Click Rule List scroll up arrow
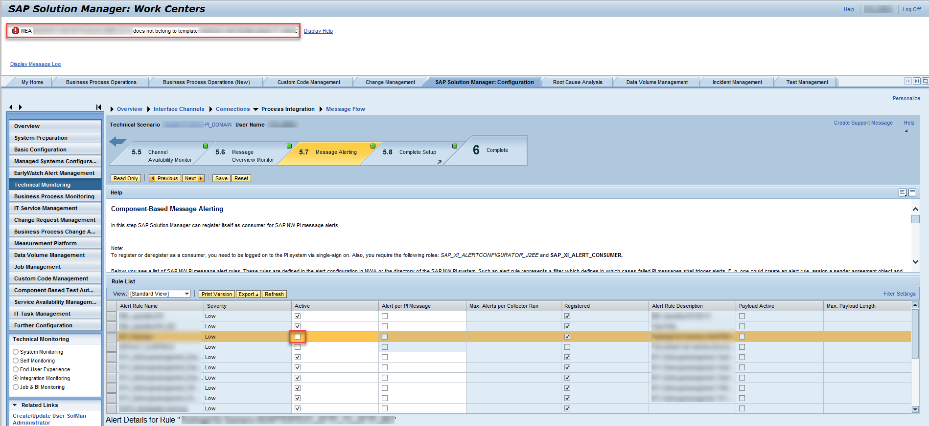 pos(915,305)
